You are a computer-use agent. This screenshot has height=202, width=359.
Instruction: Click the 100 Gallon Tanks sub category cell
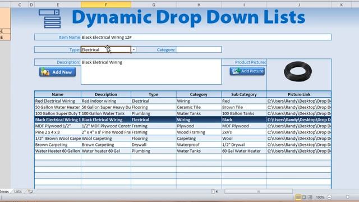pyautogui.click(x=244, y=113)
